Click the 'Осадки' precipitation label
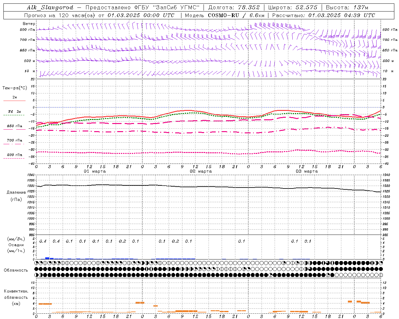 pos(16,245)
